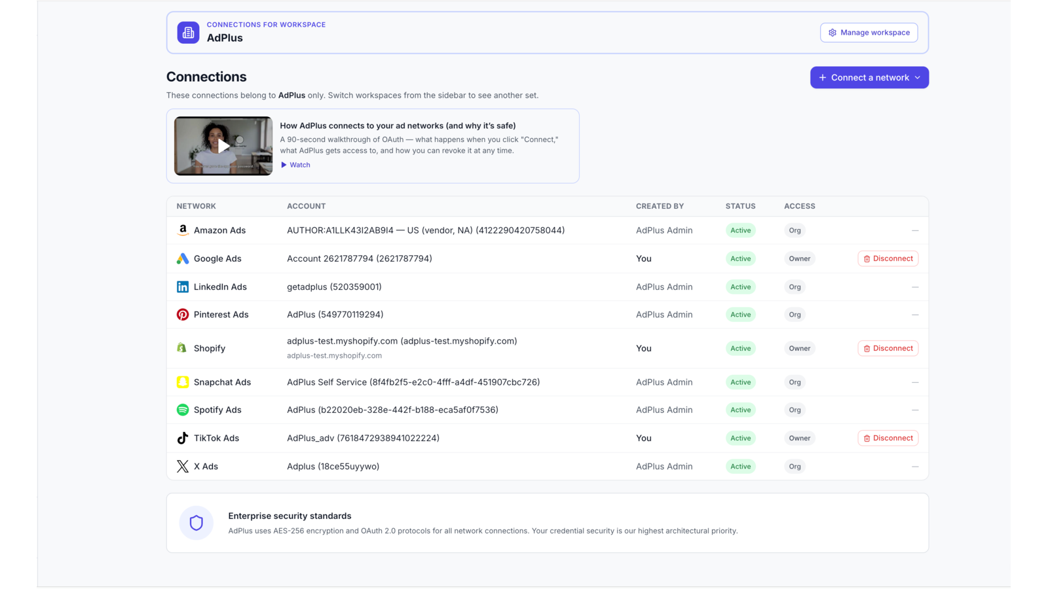Click the AdPlus Self Service Snapchat account text
This screenshot has height=589, width=1048.
pyautogui.click(x=413, y=382)
